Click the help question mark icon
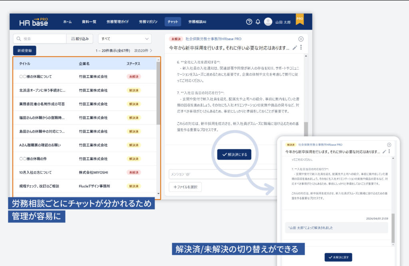The width and height of the screenshot is (409, 266). 249,22
